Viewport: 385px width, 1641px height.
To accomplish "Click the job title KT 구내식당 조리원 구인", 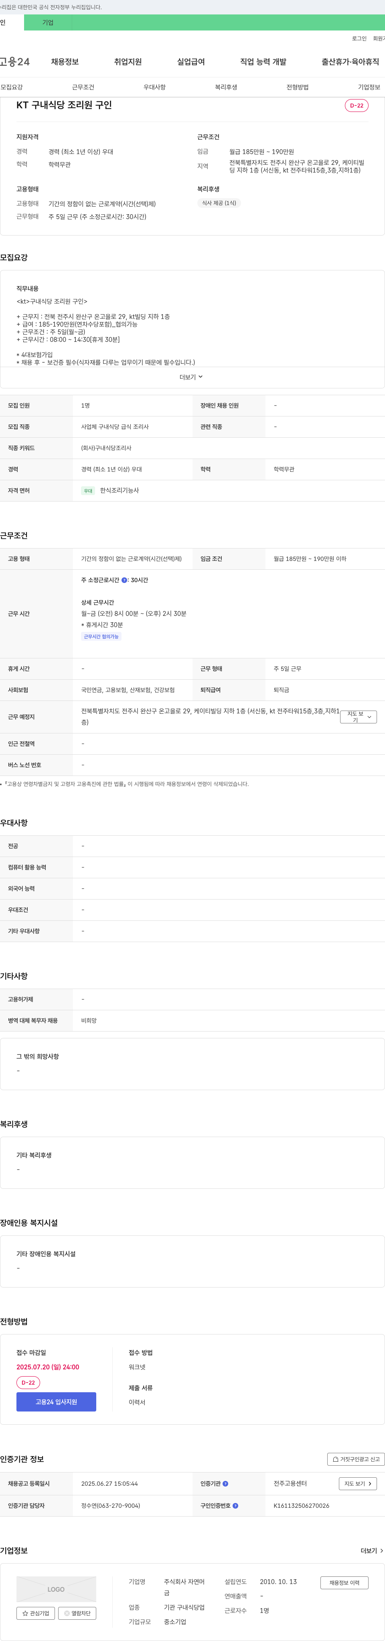I will (x=64, y=105).
